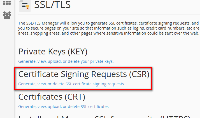Select the Certificate Signing Requests (CSR) heading

click(84, 74)
